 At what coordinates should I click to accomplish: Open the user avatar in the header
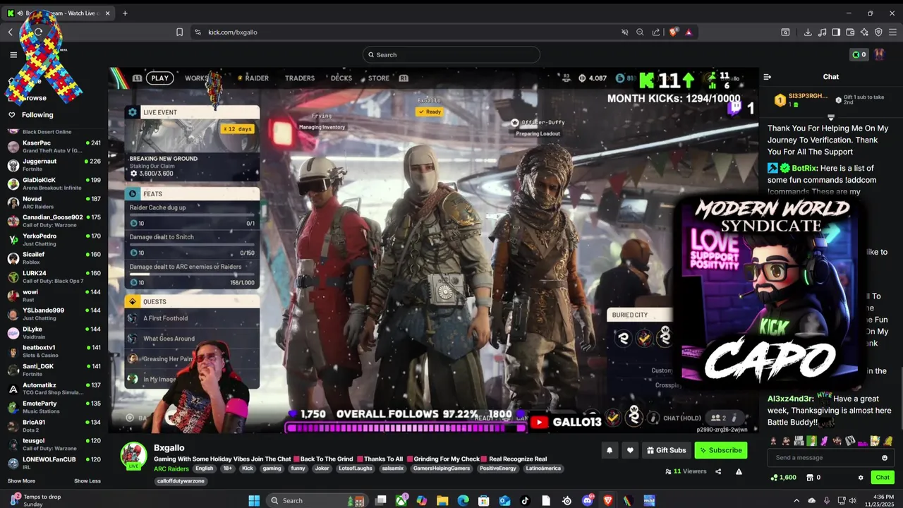pos(879,54)
